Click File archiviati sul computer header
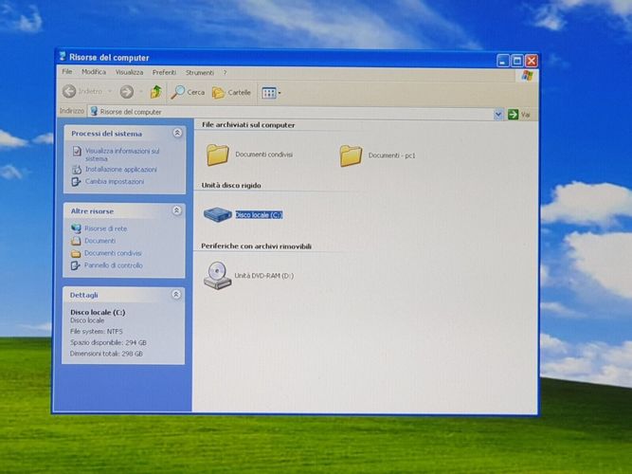632x474 pixels. [x=248, y=125]
